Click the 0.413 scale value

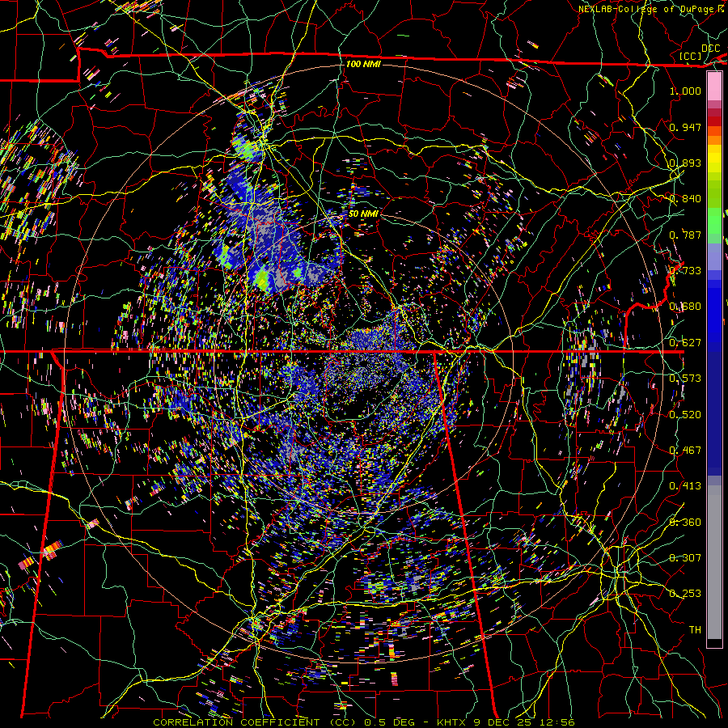click(x=685, y=486)
